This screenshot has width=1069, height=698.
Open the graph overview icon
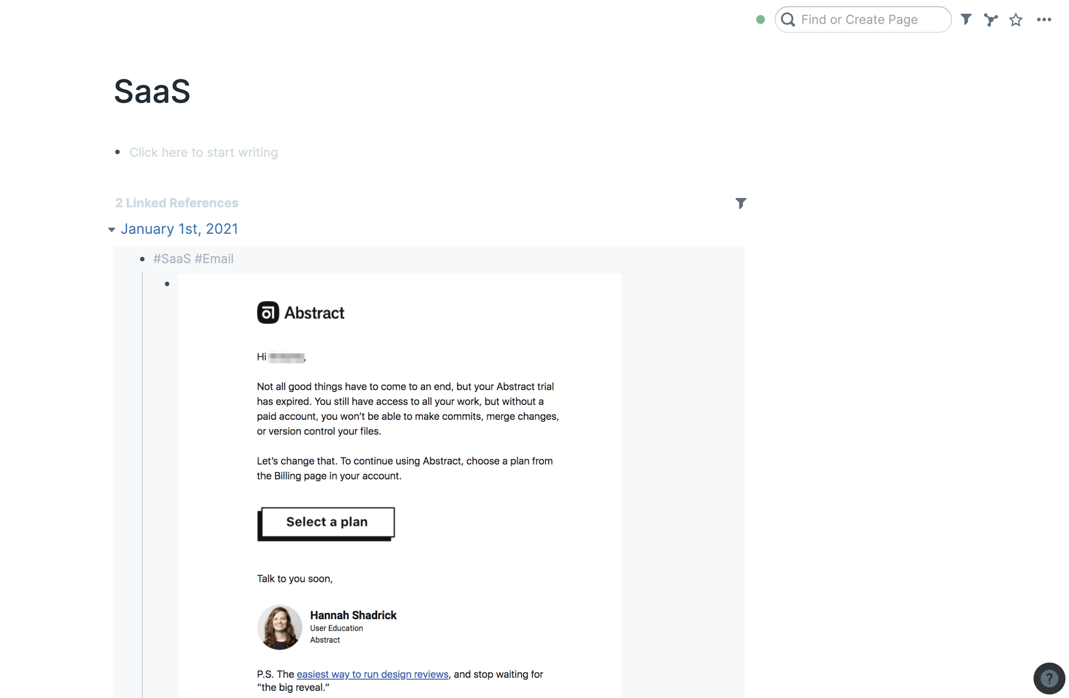coord(991,19)
